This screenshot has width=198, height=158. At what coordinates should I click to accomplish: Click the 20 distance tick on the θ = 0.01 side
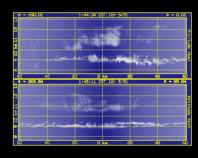130,76
